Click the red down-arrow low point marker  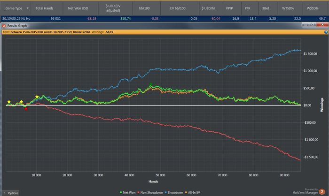point(26,109)
